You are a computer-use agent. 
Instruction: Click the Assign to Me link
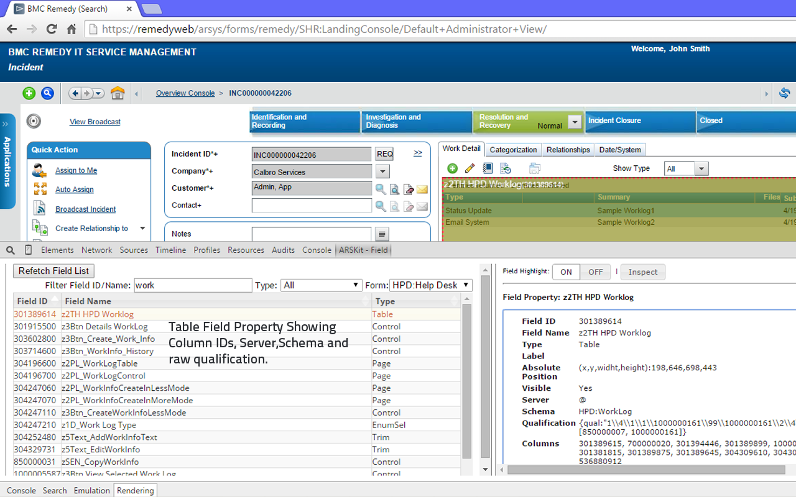pyautogui.click(x=76, y=170)
